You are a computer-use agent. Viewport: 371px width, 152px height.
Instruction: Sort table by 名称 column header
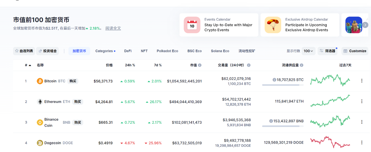[40, 65]
